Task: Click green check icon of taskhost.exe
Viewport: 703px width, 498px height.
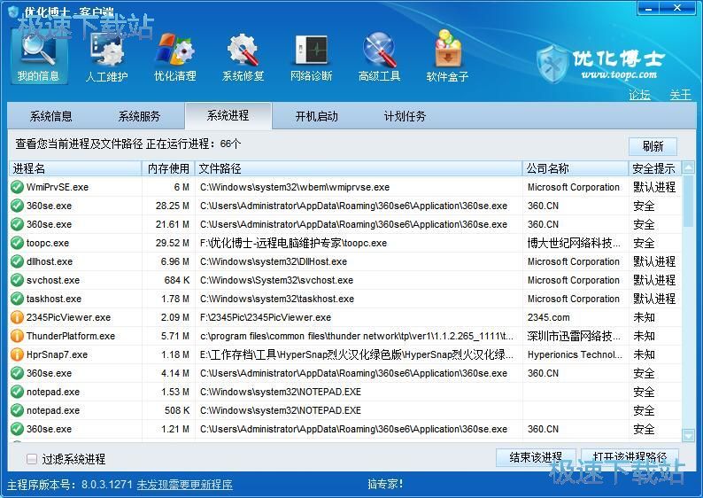Action: [17, 299]
